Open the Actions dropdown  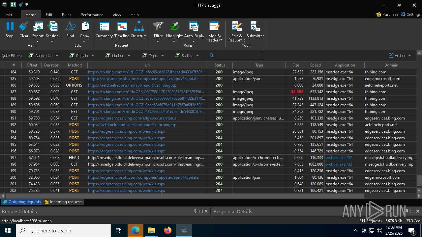[400, 56]
